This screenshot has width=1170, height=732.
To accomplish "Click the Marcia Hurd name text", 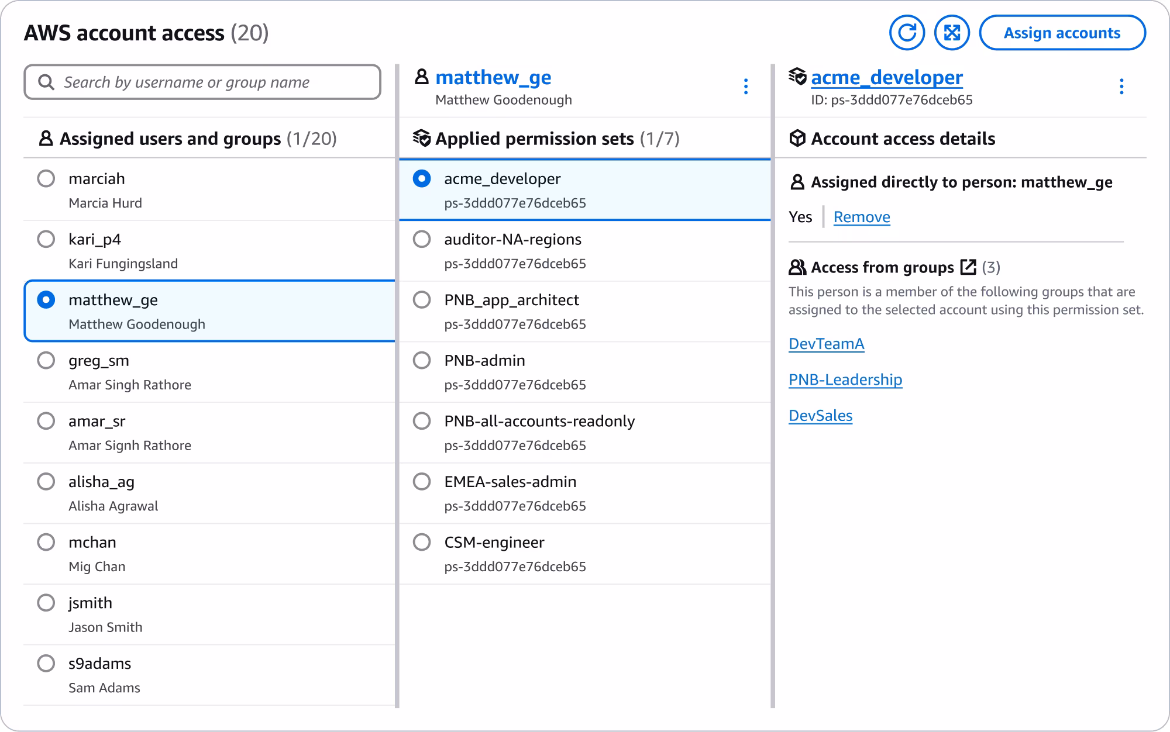I will tap(105, 203).
